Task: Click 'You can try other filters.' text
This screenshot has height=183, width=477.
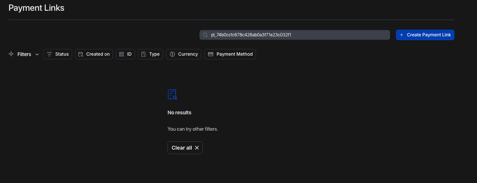Action: 193,129
